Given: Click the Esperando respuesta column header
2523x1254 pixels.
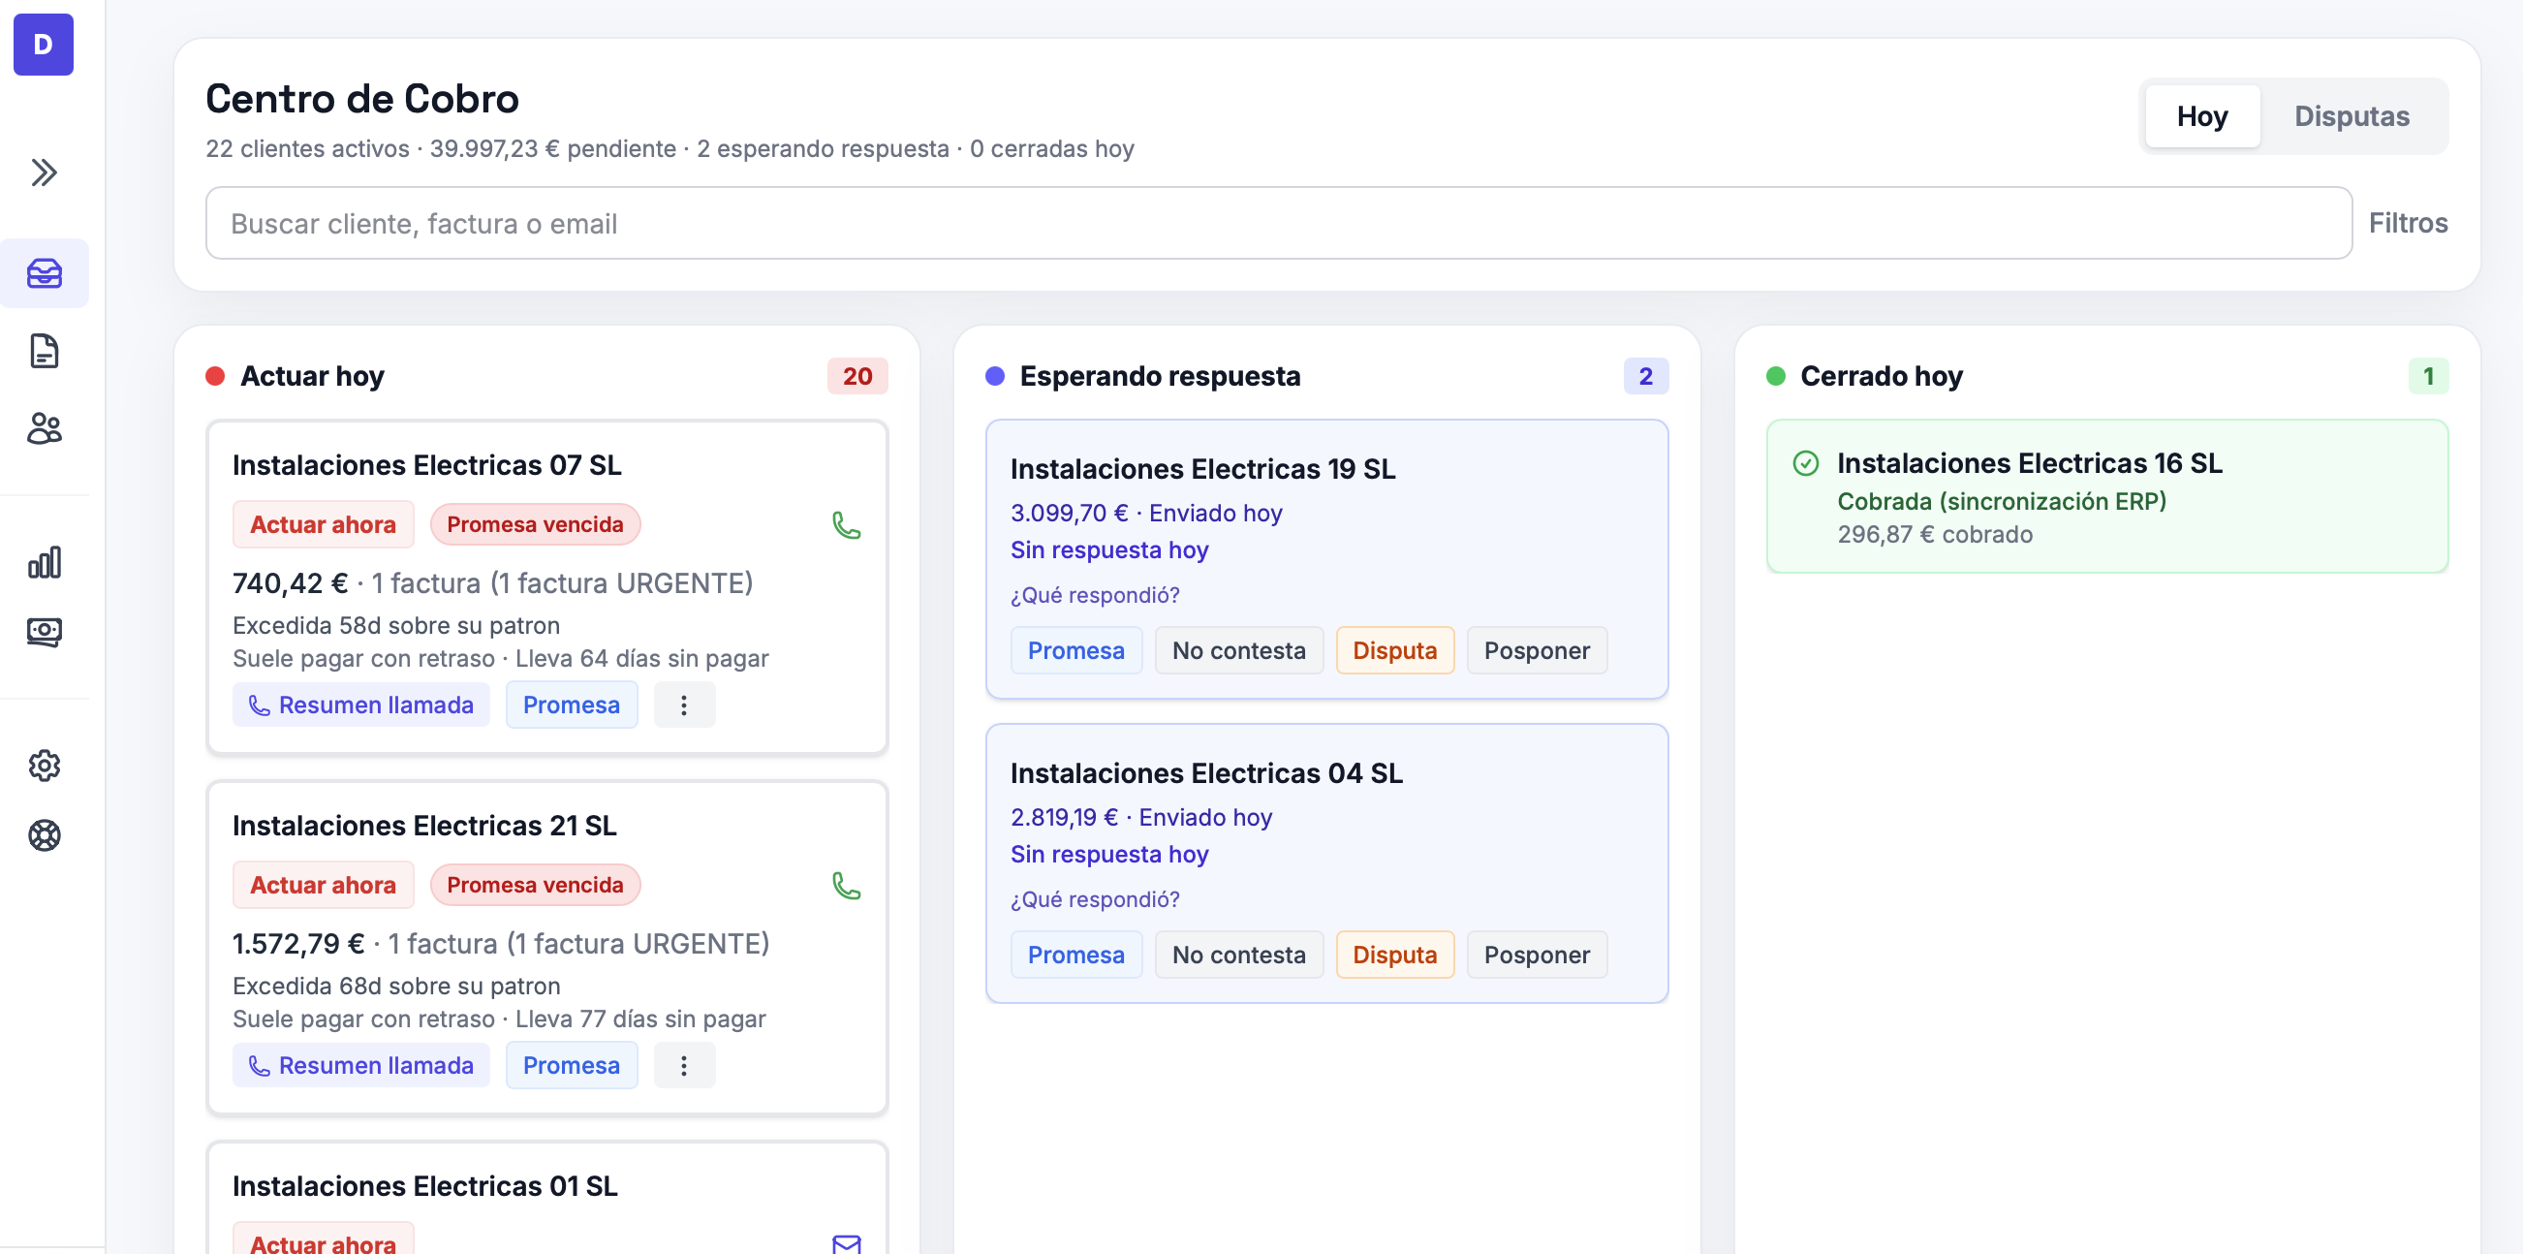Looking at the screenshot, I should [1160, 376].
